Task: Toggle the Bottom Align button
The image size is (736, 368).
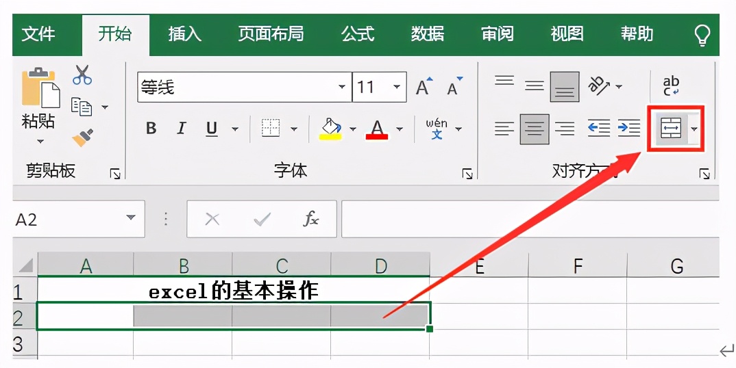Action: (564, 87)
